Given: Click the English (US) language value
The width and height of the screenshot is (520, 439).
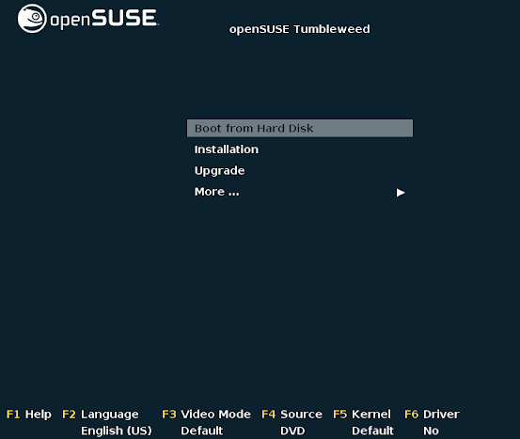Looking at the screenshot, I should [116, 431].
